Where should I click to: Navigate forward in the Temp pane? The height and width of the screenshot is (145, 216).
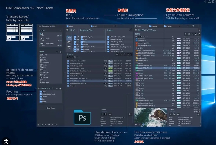[141, 37]
